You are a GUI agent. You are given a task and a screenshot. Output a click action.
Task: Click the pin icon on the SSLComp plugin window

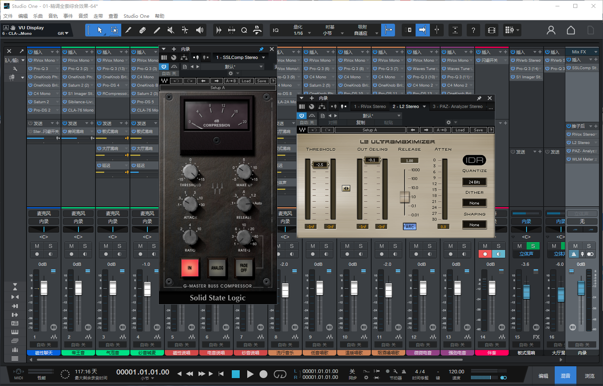coord(261,49)
